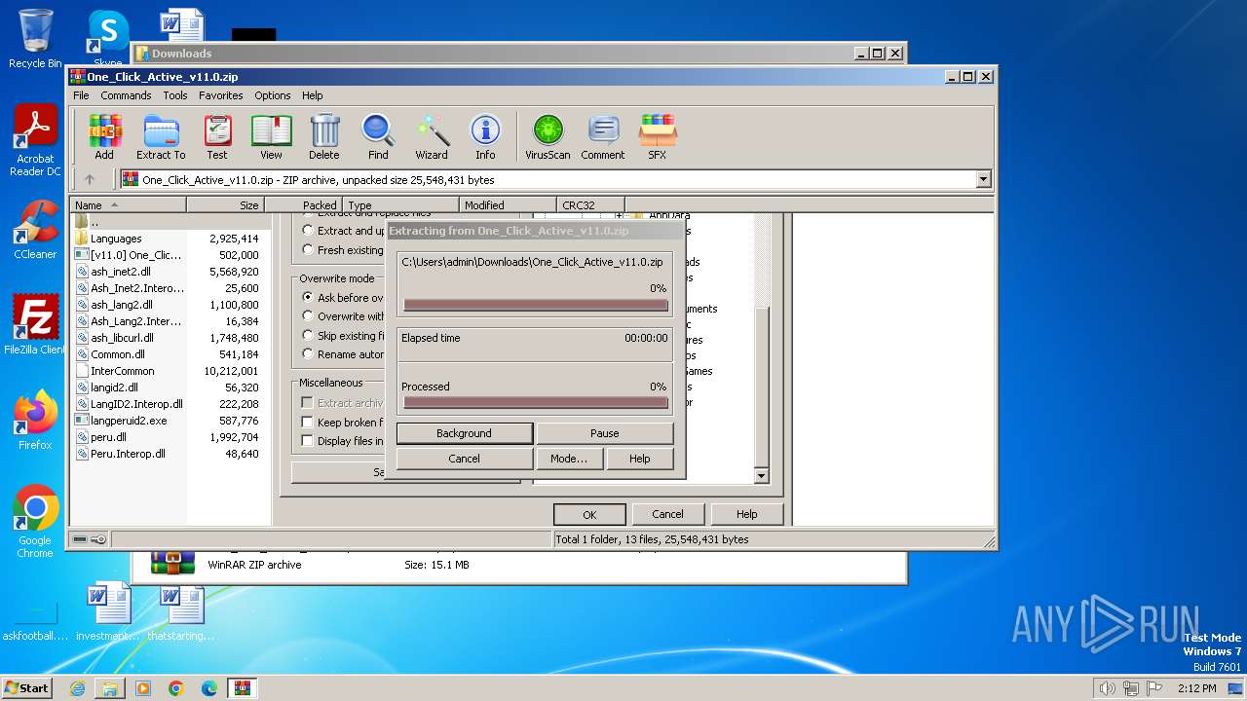Screen dimensions: 1247x701
Task: Sort file list by Name column
Action: [128, 205]
